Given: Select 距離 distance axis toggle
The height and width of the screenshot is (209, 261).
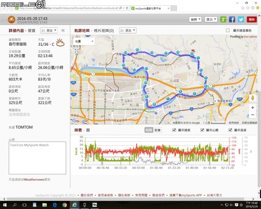Looking at the screenshot, I should 157,130.
